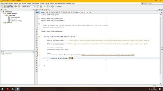The width and height of the screenshot is (163, 91).
Task: Collapse the informejasper package node
Action: (x=5, y=15)
